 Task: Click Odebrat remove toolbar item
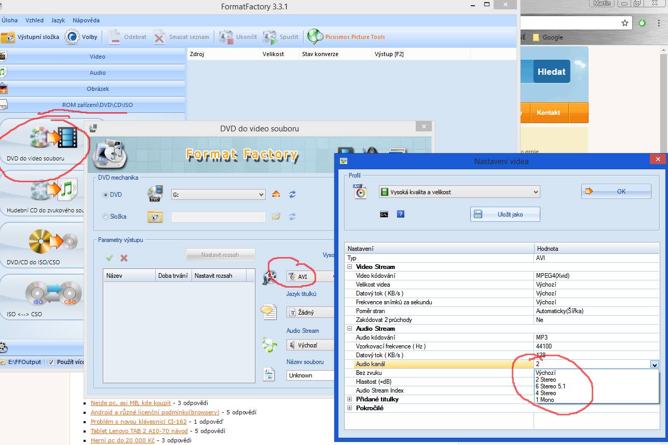pos(128,37)
